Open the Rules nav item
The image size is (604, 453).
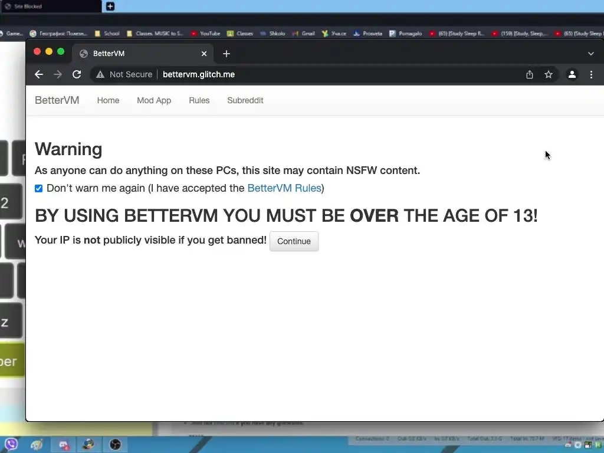(x=199, y=100)
